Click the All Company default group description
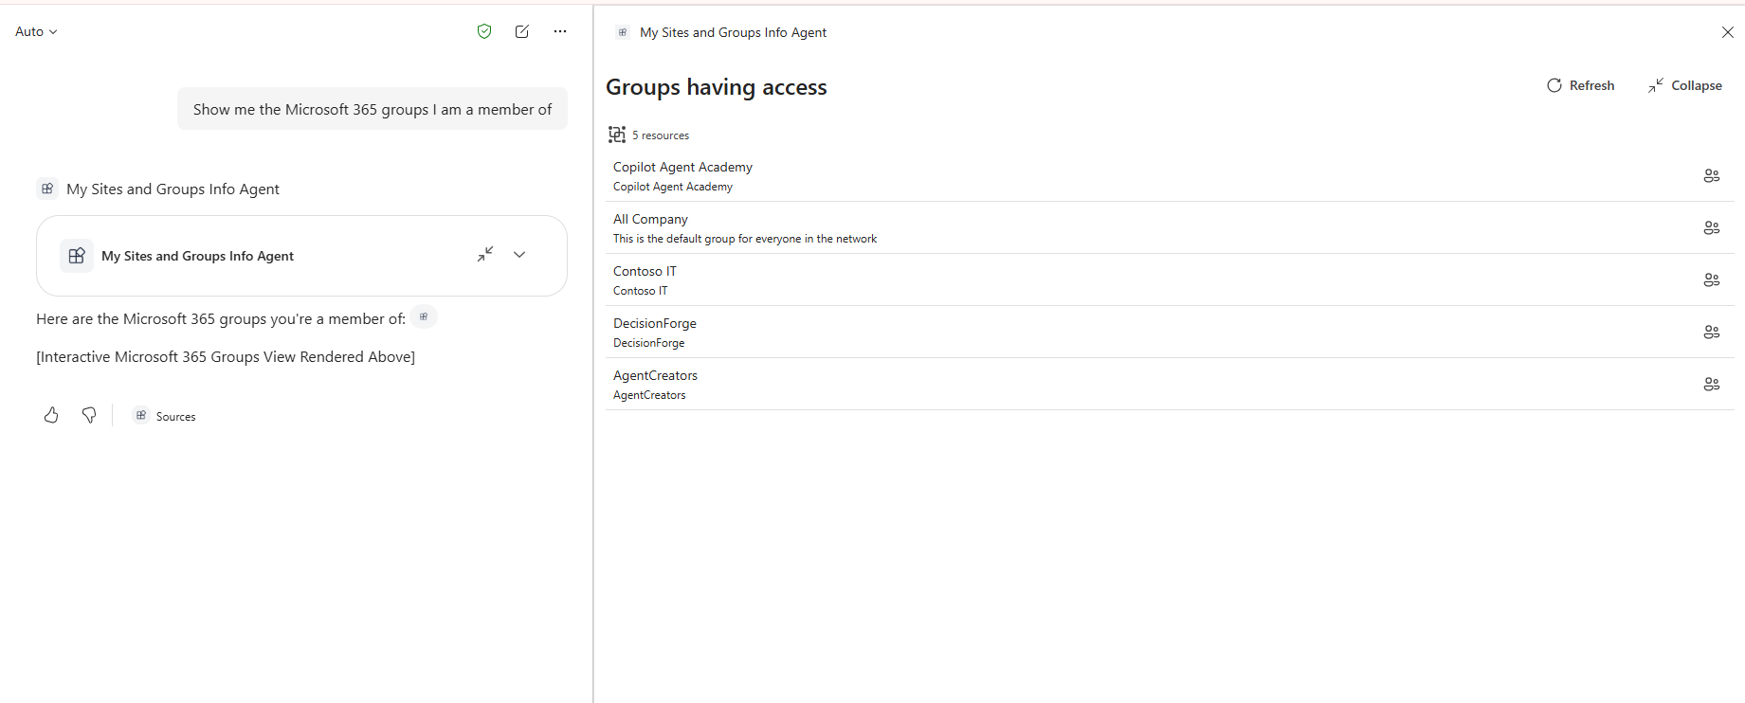The image size is (1745, 703). [x=745, y=239]
